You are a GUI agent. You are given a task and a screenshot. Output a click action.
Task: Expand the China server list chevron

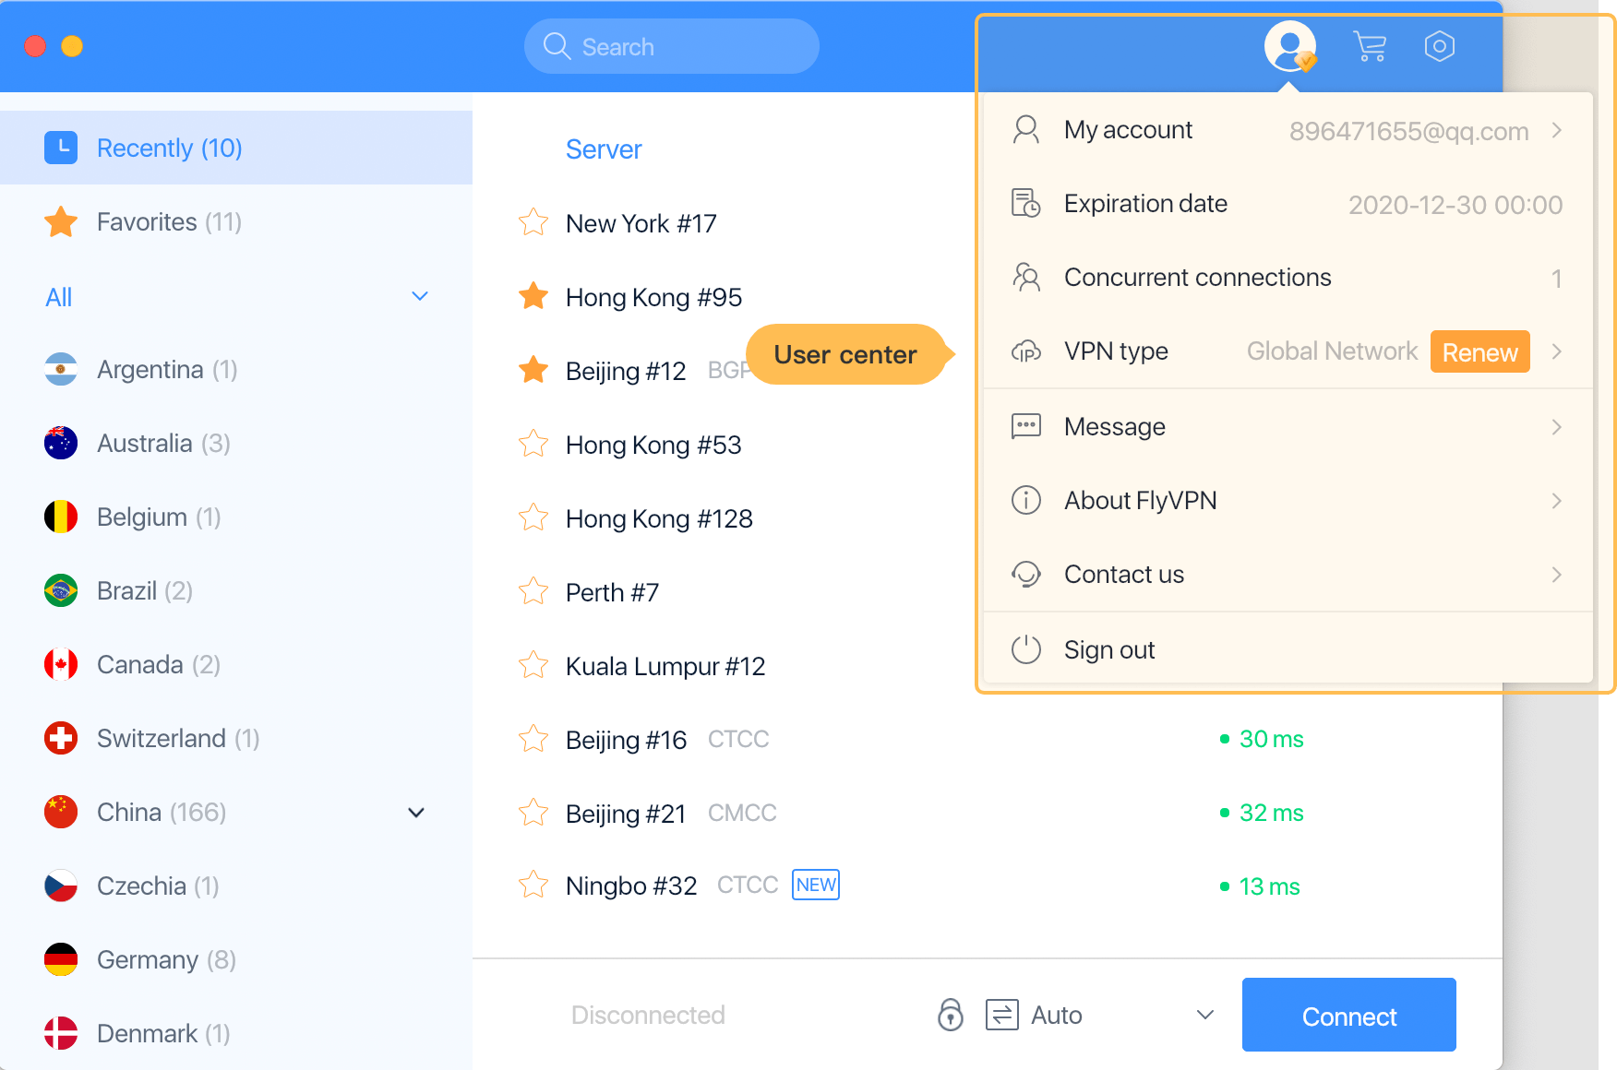[x=416, y=813]
